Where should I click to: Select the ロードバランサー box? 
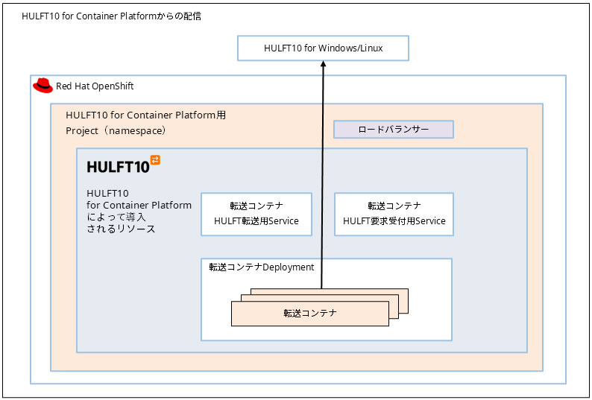pos(393,130)
